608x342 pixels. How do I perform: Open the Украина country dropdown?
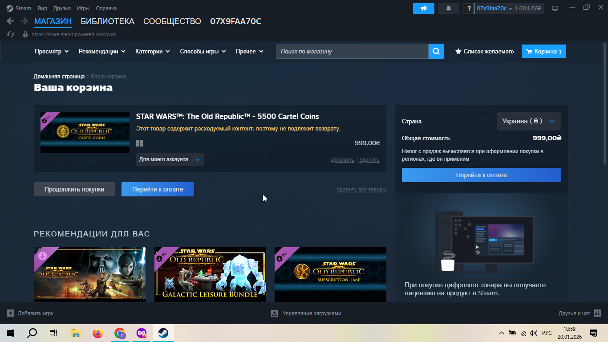529,121
